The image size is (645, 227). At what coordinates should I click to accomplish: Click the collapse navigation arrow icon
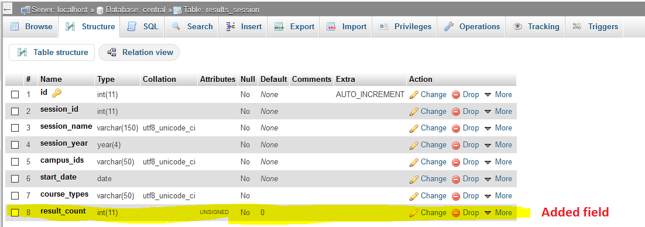(x=7, y=9)
